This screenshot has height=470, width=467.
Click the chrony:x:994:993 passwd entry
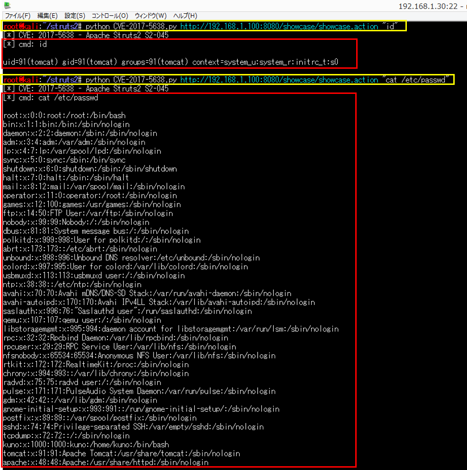(x=96, y=373)
